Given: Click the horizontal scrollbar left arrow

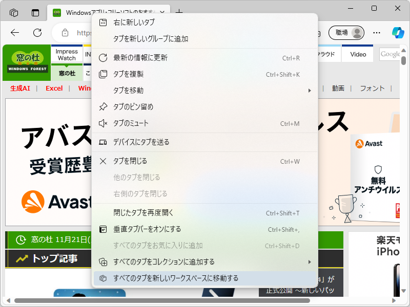Looking at the screenshot, I should pos(8,300).
